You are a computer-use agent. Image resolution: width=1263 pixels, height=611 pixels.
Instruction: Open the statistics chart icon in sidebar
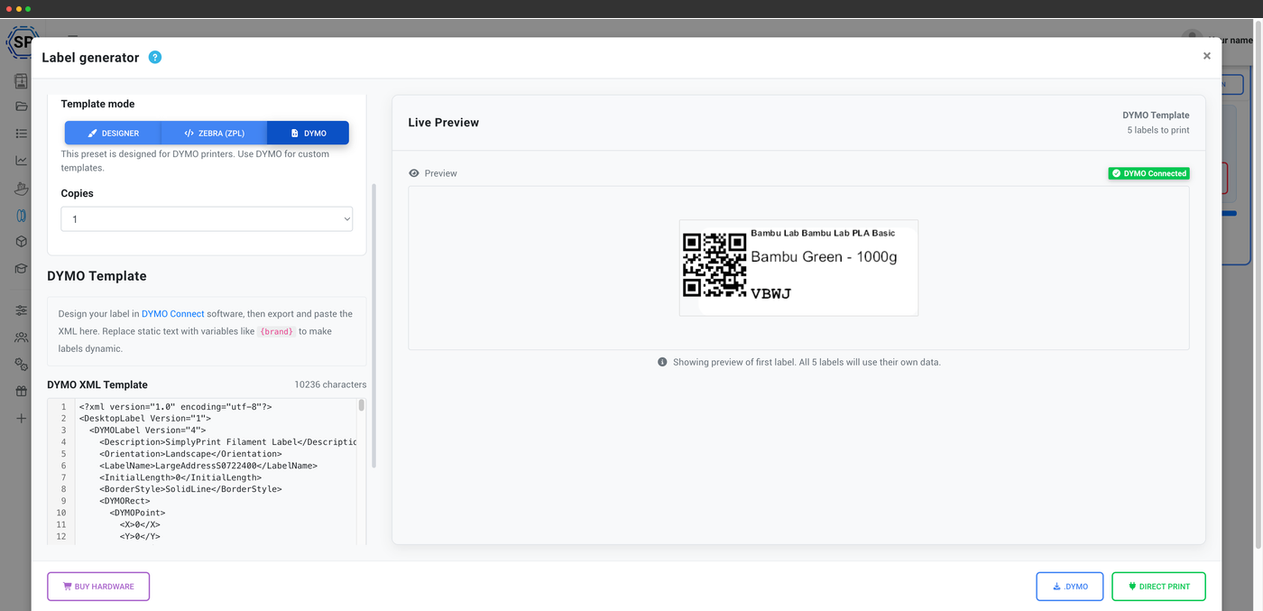(x=21, y=161)
